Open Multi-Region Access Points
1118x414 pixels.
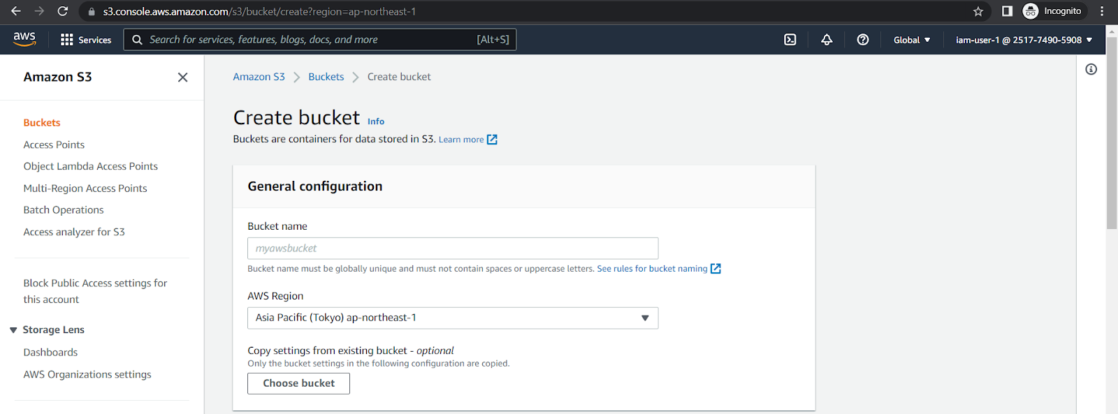[x=85, y=188]
